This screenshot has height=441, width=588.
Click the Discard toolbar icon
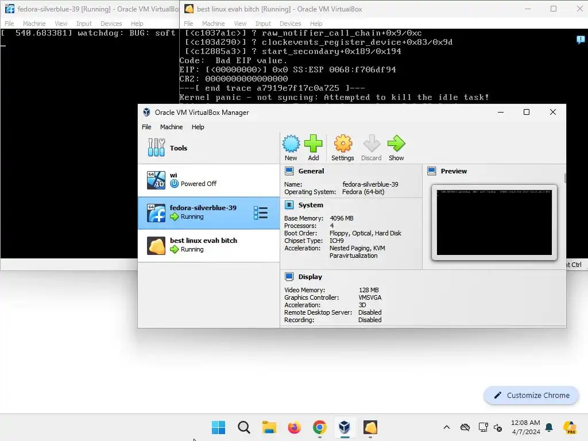pyautogui.click(x=372, y=148)
